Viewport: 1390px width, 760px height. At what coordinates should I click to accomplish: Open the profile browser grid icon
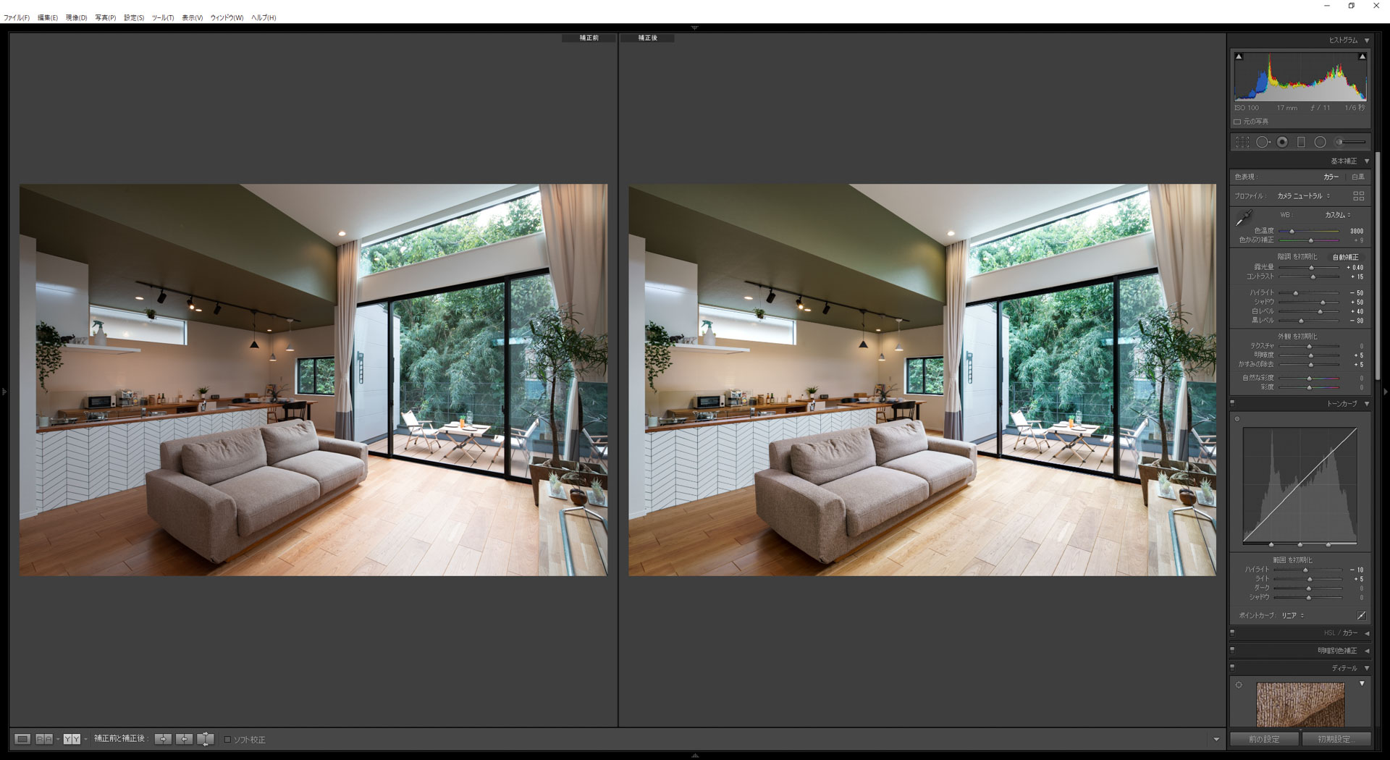pos(1358,196)
